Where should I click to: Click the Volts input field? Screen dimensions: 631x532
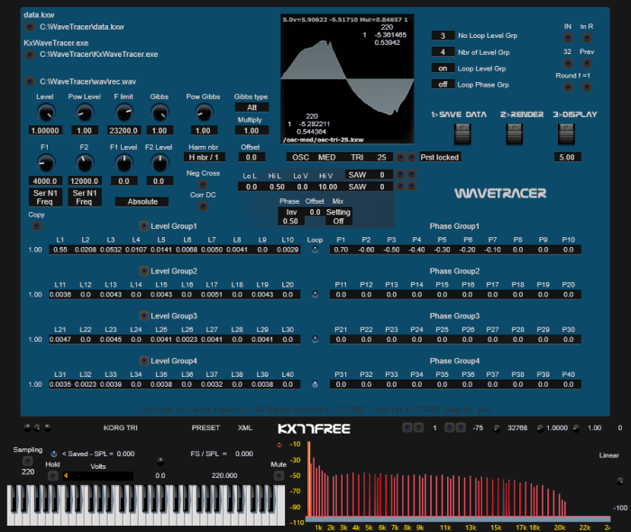click(97, 476)
